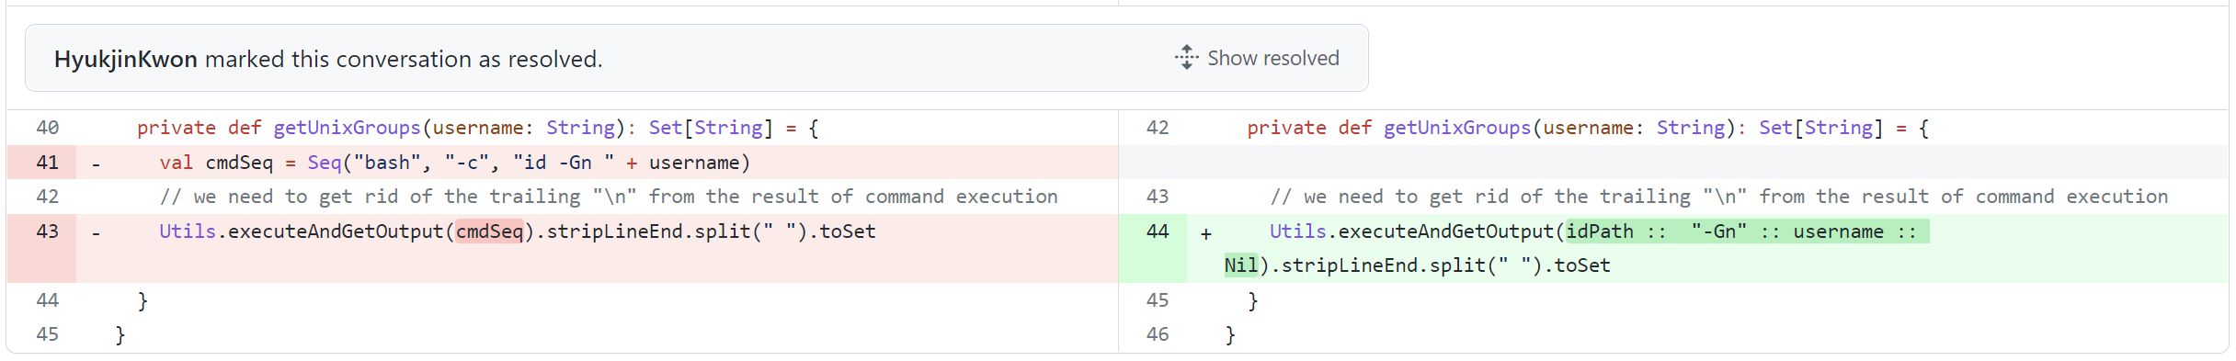Image resolution: width=2236 pixels, height=361 pixels.
Task: Select added line number 44
Action: point(1157,231)
